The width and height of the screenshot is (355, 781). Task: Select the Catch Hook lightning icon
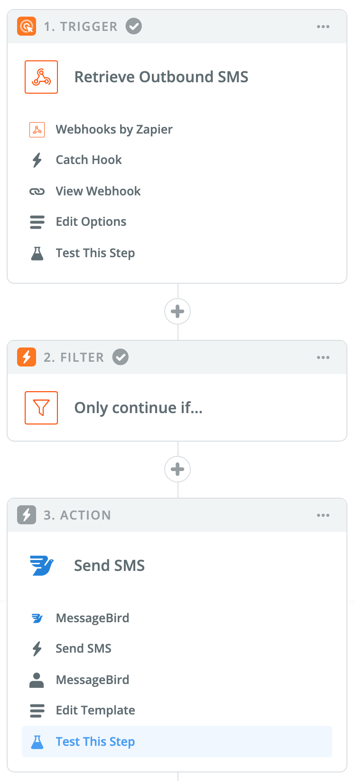click(x=37, y=160)
